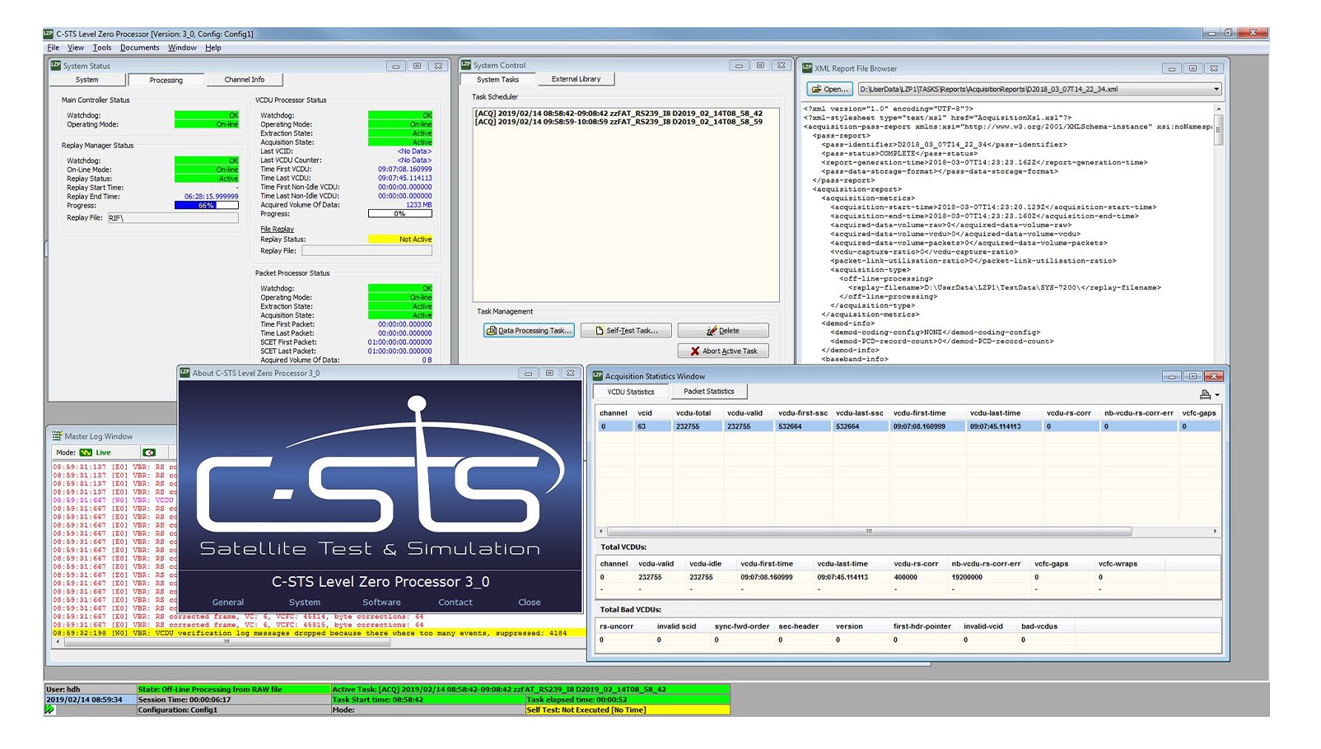Click the File Replay file input field
Image resolution: width=1321 pixels, height=749 pixels.
coord(366,250)
